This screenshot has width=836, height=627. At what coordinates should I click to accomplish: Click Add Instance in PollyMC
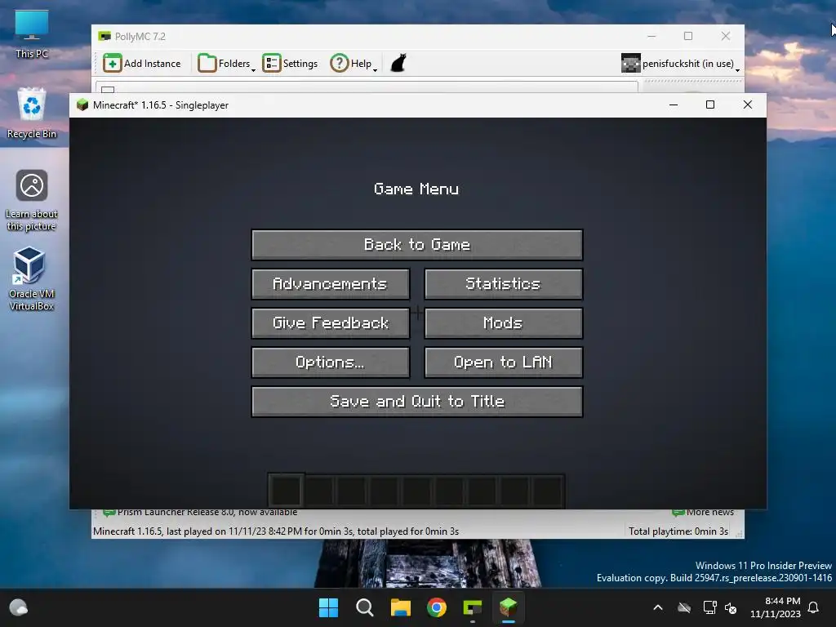142,64
